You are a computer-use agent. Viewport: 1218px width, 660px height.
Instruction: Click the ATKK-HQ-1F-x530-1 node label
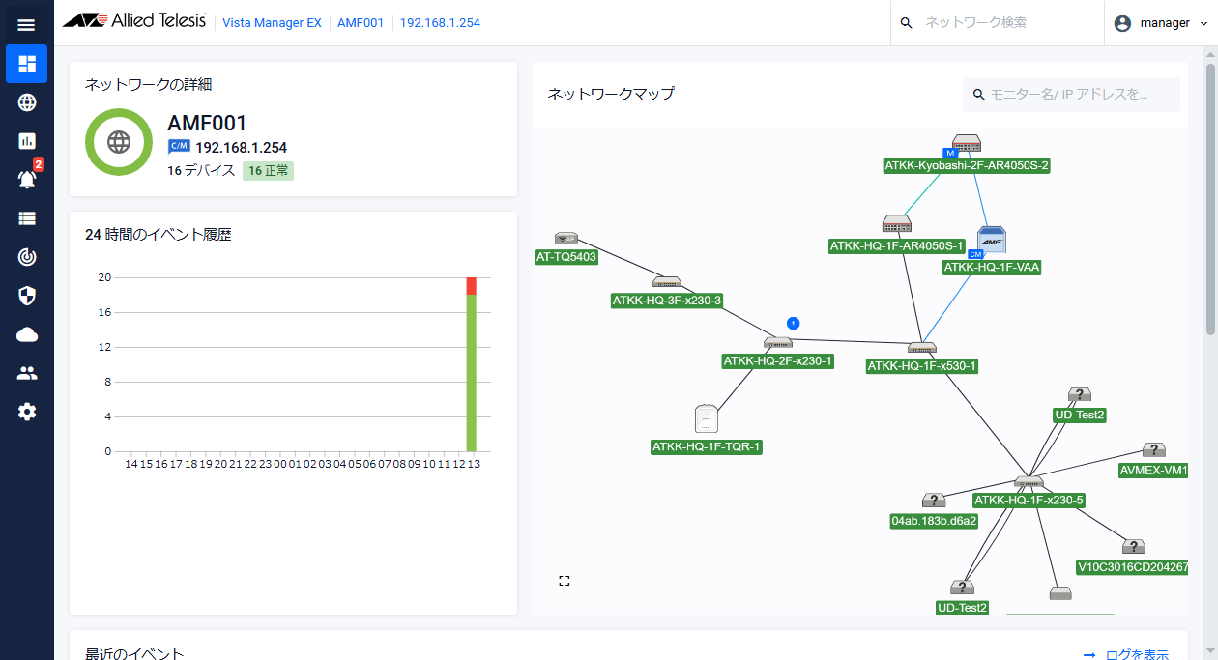(922, 366)
